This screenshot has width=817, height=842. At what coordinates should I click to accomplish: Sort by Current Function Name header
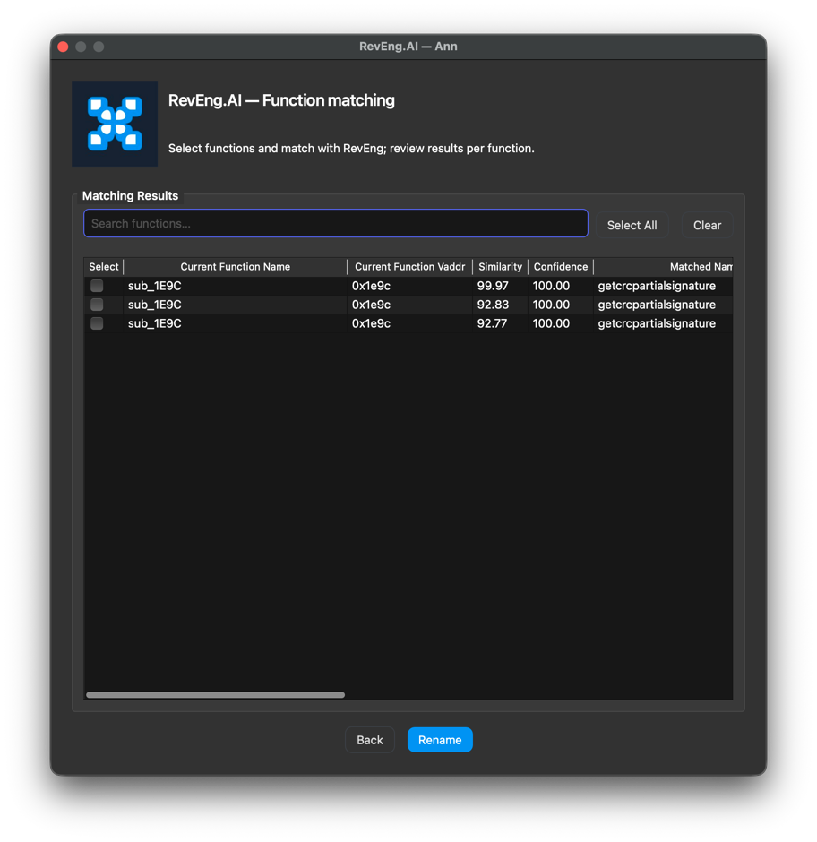[x=236, y=267]
